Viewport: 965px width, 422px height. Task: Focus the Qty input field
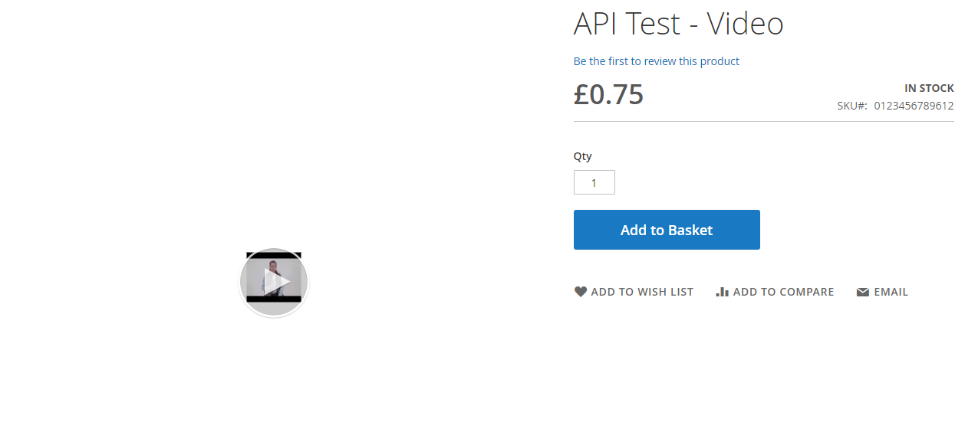point(594,182)
